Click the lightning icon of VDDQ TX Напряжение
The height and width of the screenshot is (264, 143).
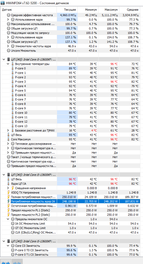9,193
